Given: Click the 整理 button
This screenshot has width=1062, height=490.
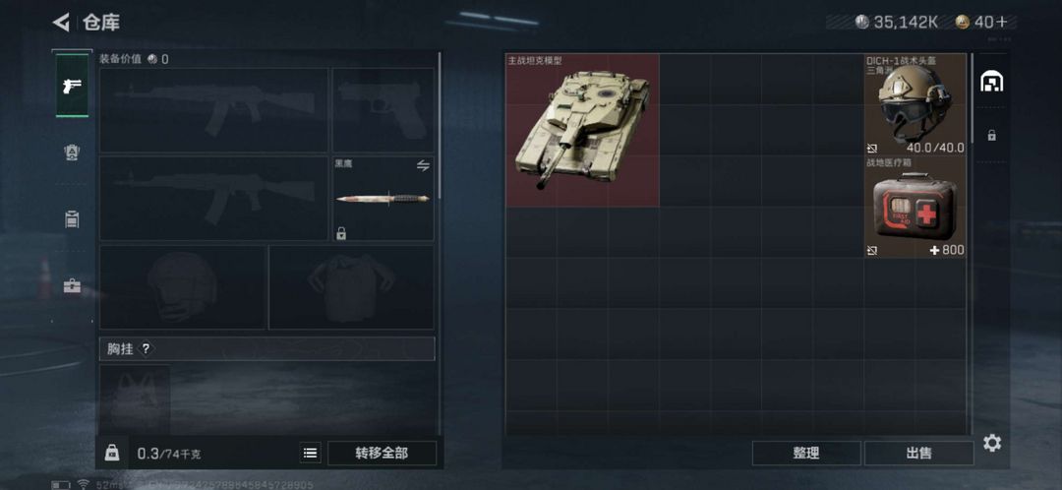Looking at the screenshot, I should (806, 453).
